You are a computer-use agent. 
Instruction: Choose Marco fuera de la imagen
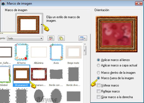pos(115,78)
